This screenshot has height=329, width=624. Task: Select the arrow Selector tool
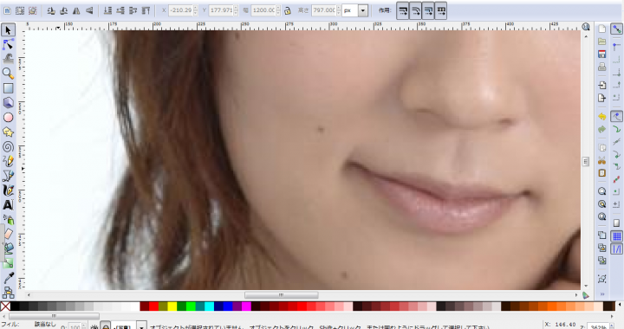tap(8, 30)
